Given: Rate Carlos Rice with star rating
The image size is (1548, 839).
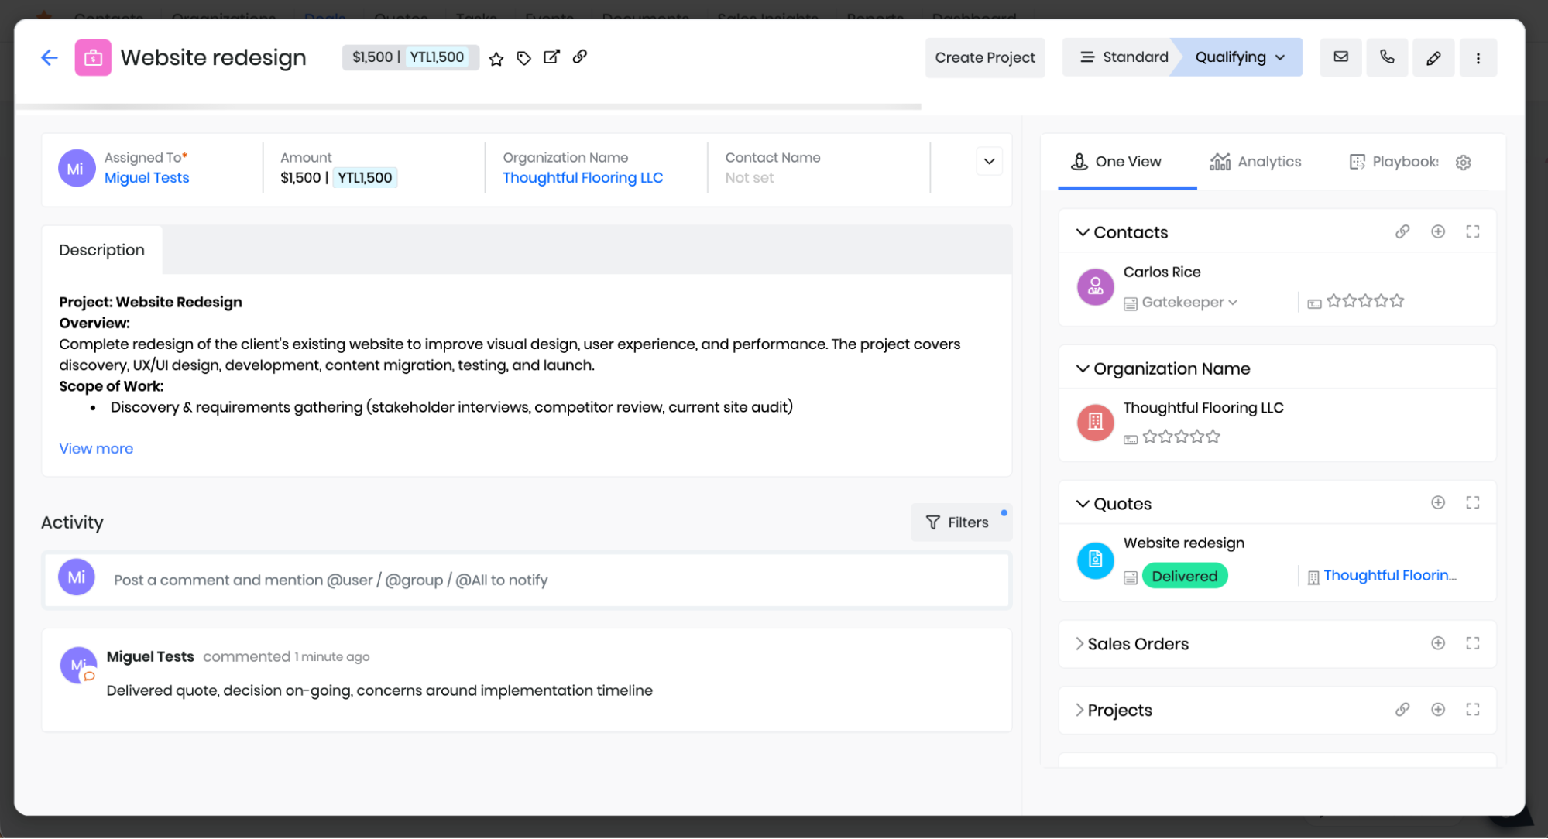Looking at the screenshot, I should [x=1364, y=301].
